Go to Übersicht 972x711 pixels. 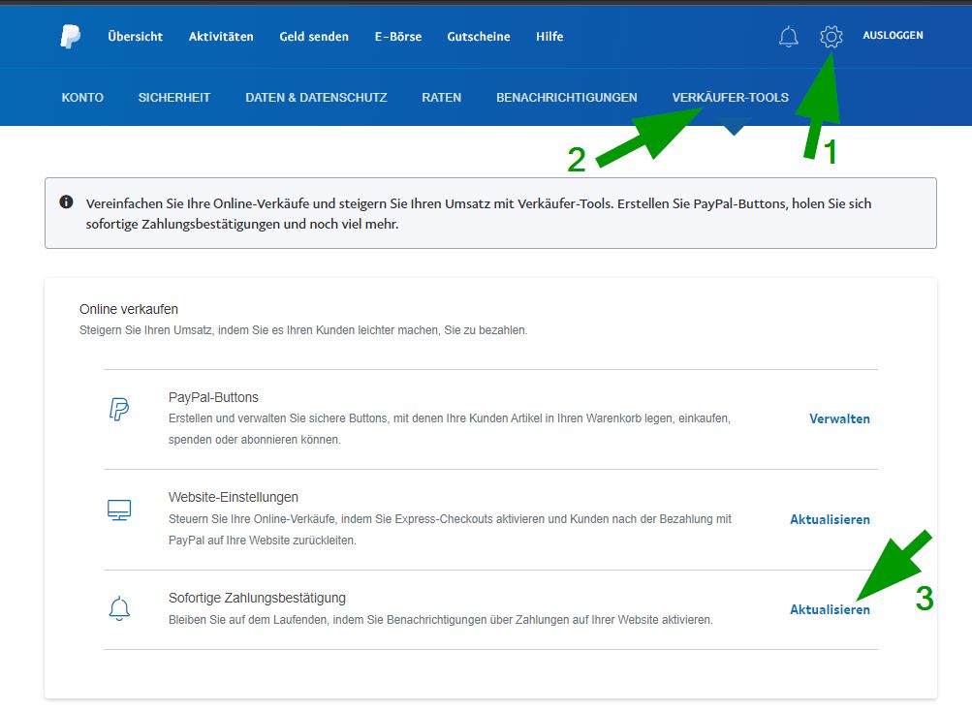(135, 37)
